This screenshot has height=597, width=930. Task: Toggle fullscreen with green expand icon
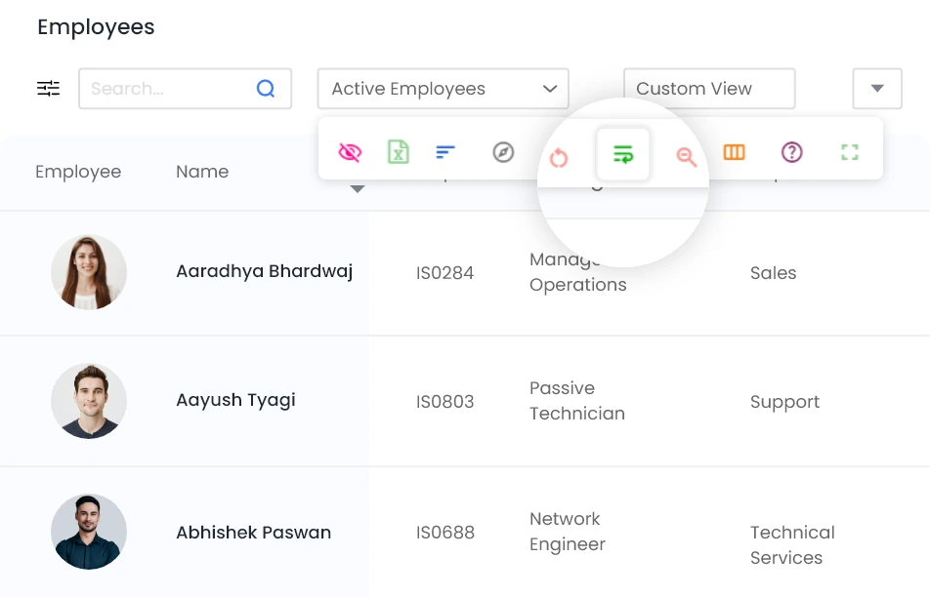click(x=849, y=152)
